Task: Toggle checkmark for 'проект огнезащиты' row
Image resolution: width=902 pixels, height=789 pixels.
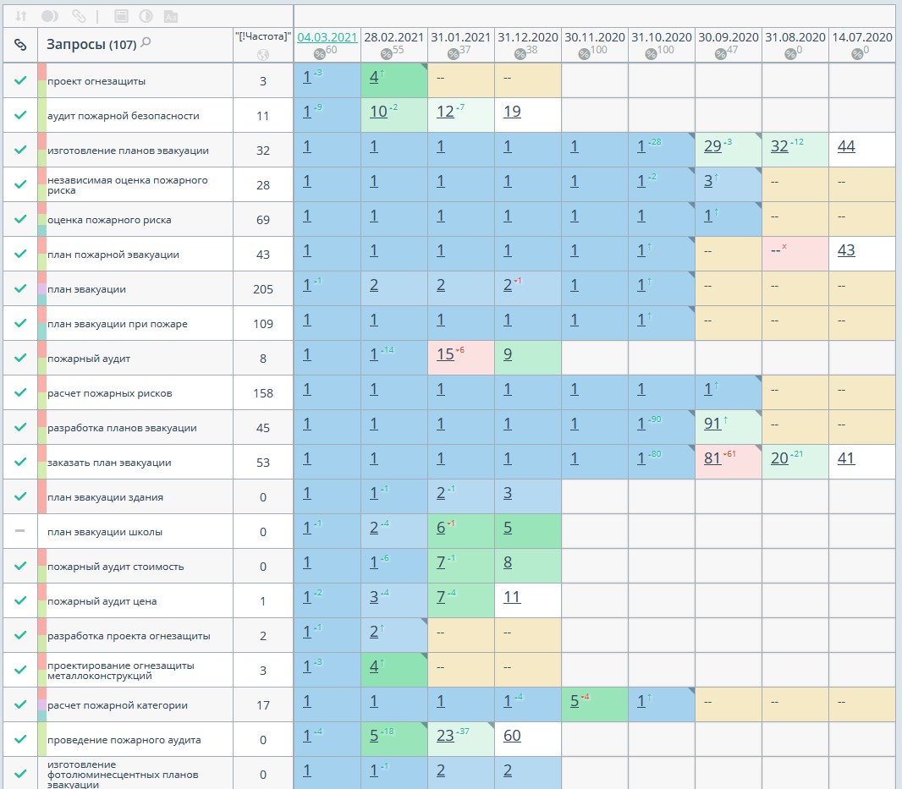Action: coord(20,81)
